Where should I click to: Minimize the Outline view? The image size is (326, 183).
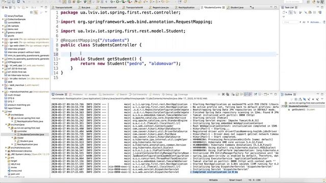click(318, 94)
